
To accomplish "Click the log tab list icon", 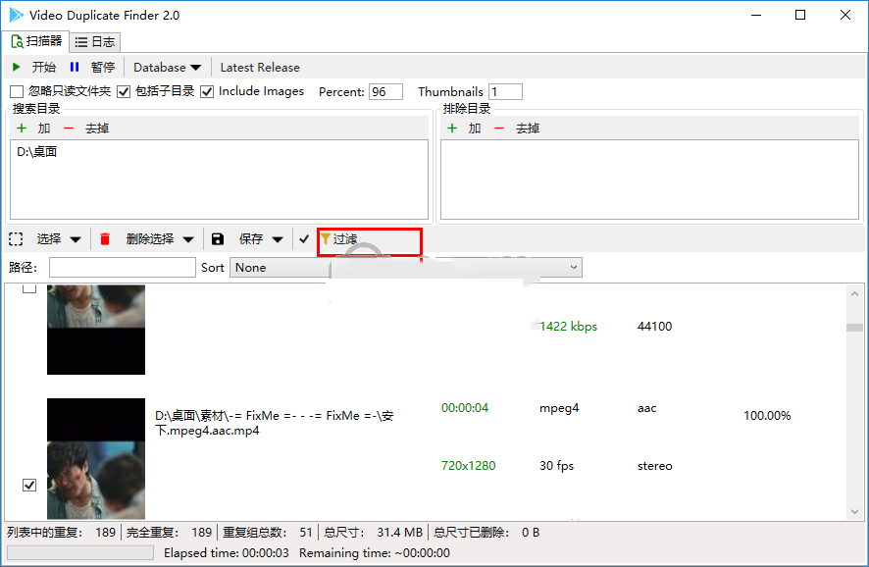I will coord(81,42).
